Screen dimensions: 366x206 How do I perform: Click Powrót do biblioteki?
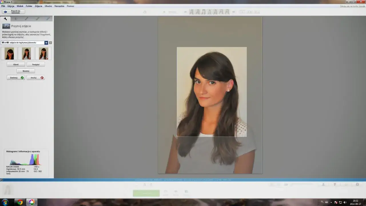[14, 11]
